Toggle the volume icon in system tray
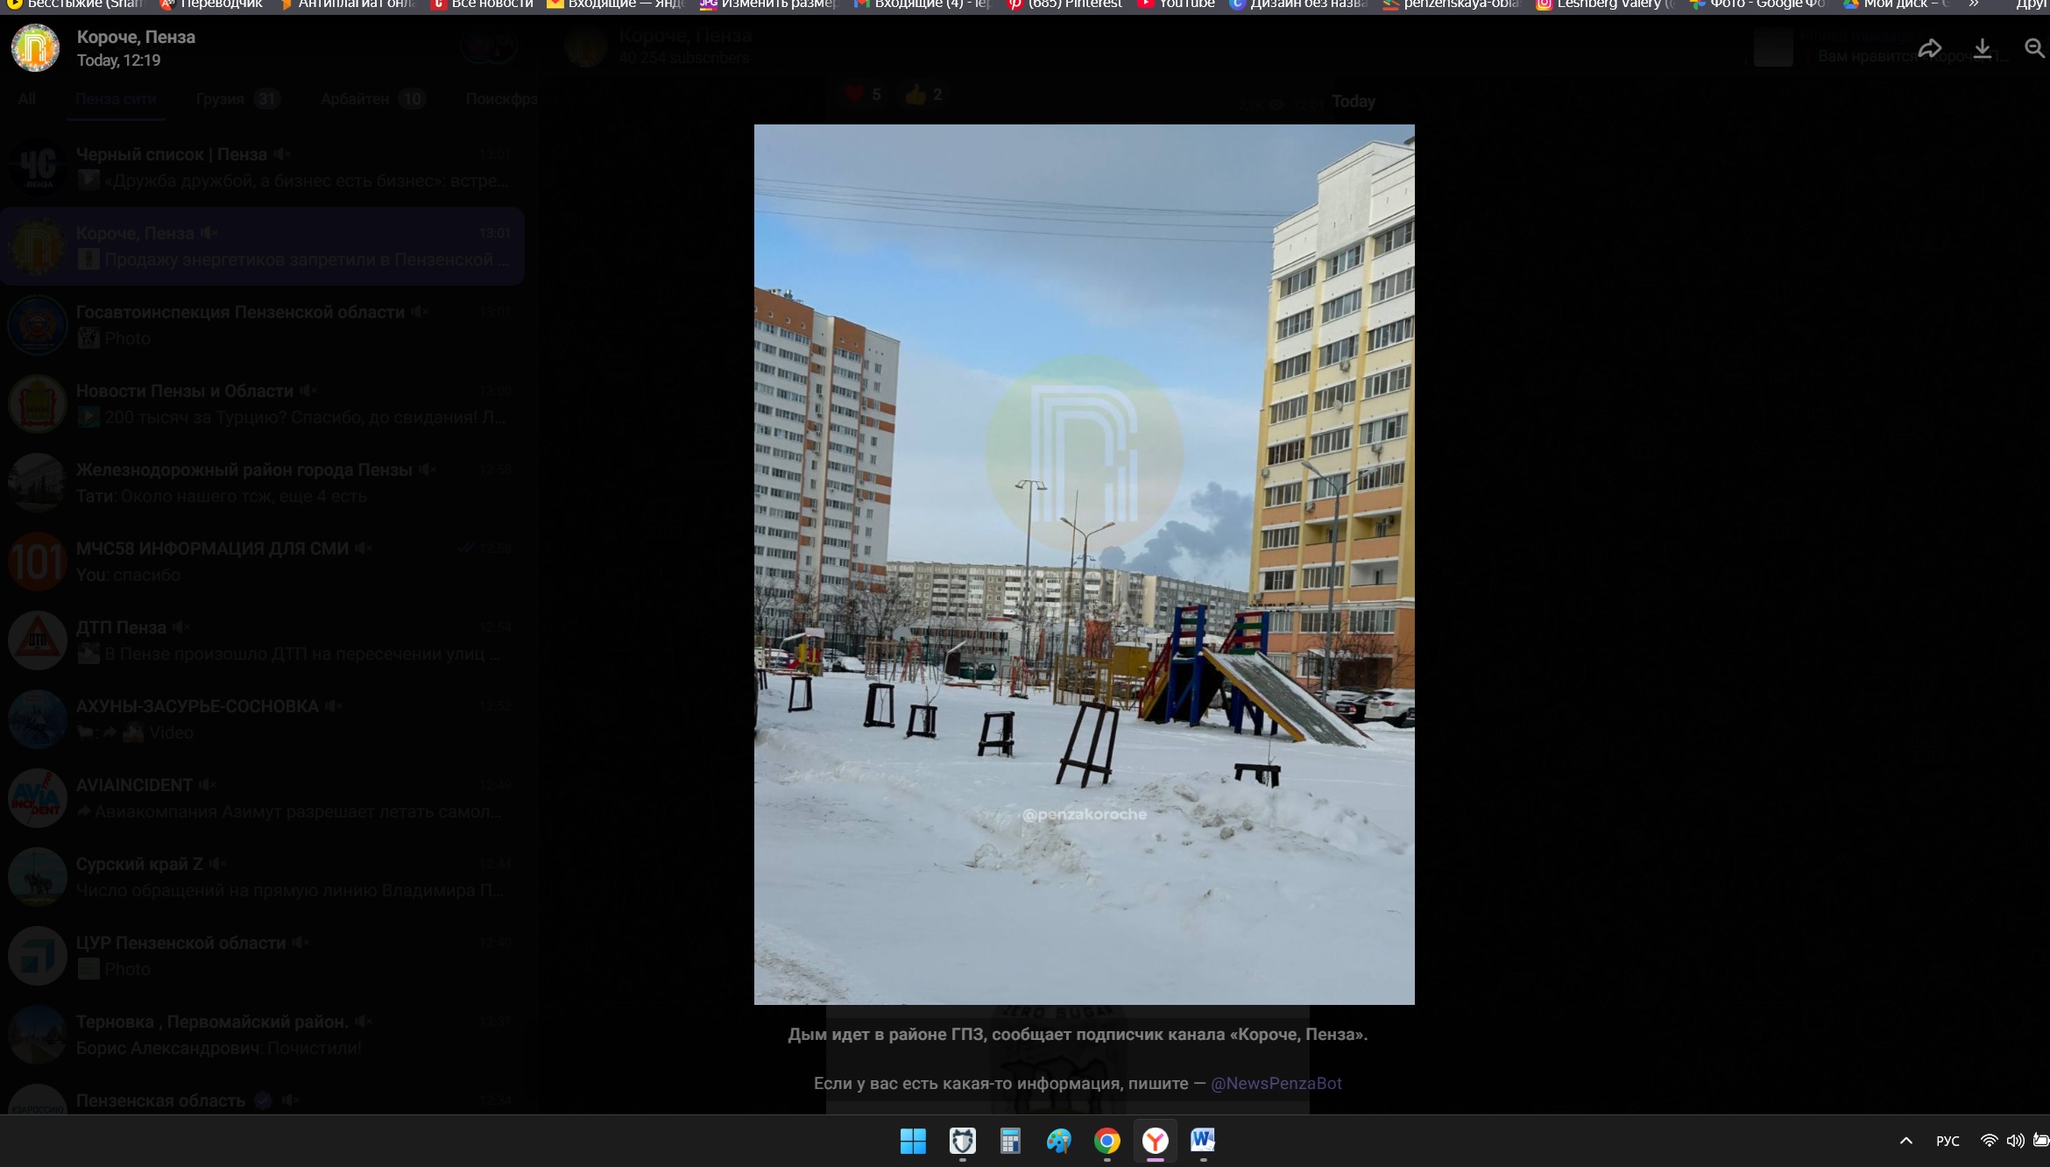This screenshot has width=2050, height=1167. point(2015,1141)
